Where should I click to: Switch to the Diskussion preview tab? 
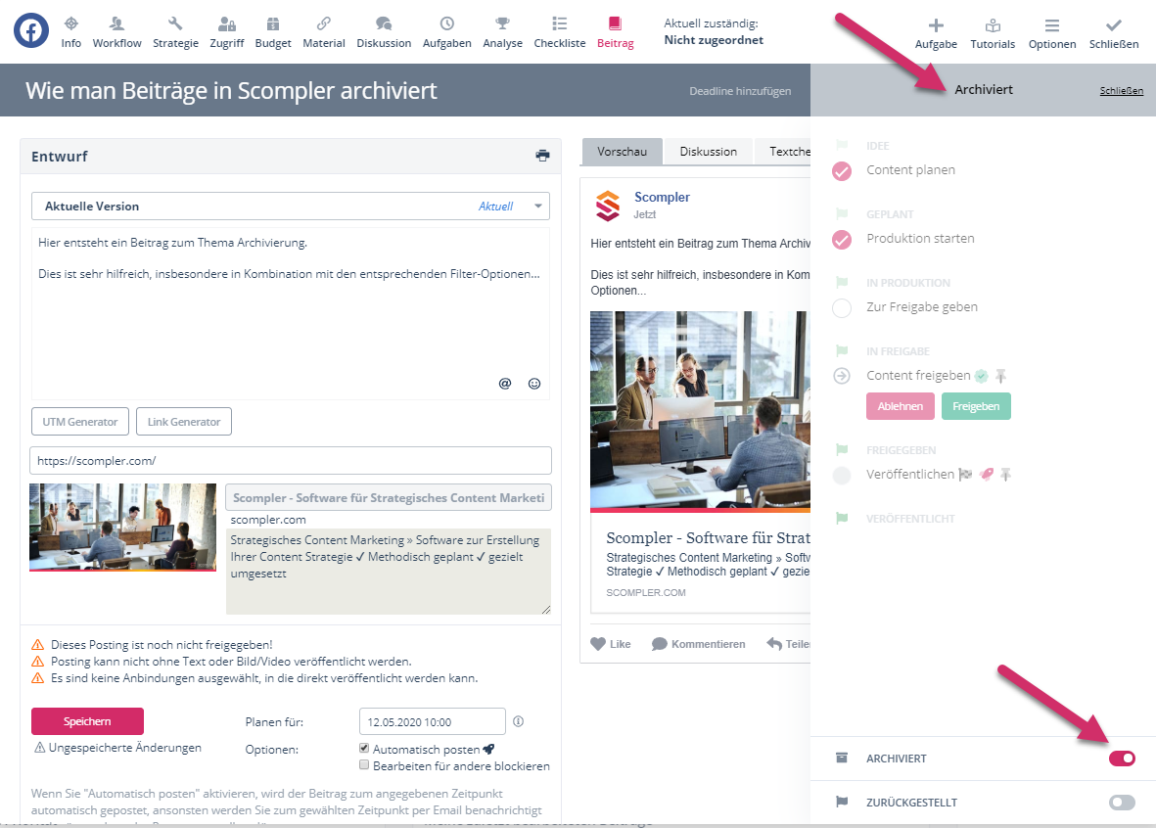coord(708,152)
